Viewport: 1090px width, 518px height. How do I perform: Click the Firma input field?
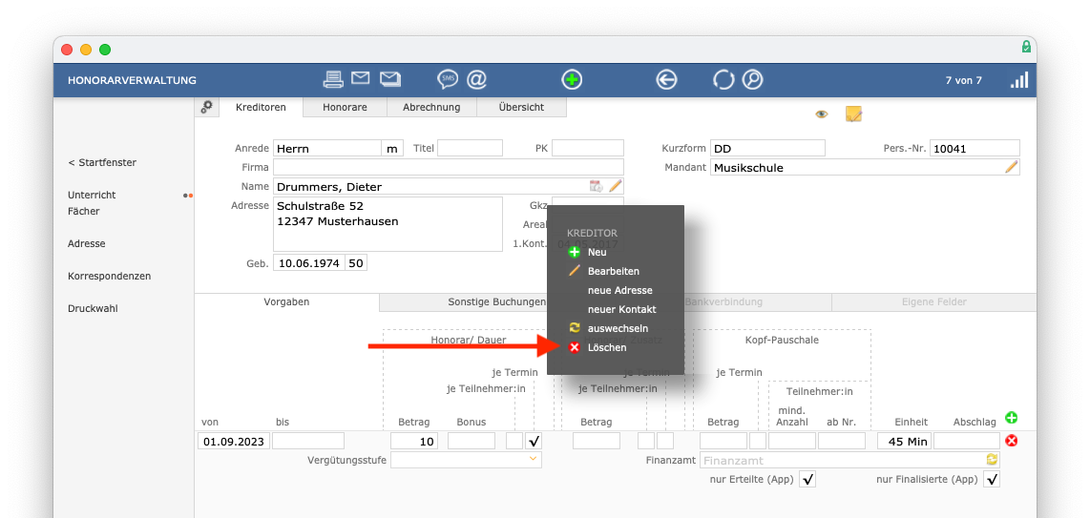click(449, 167)
